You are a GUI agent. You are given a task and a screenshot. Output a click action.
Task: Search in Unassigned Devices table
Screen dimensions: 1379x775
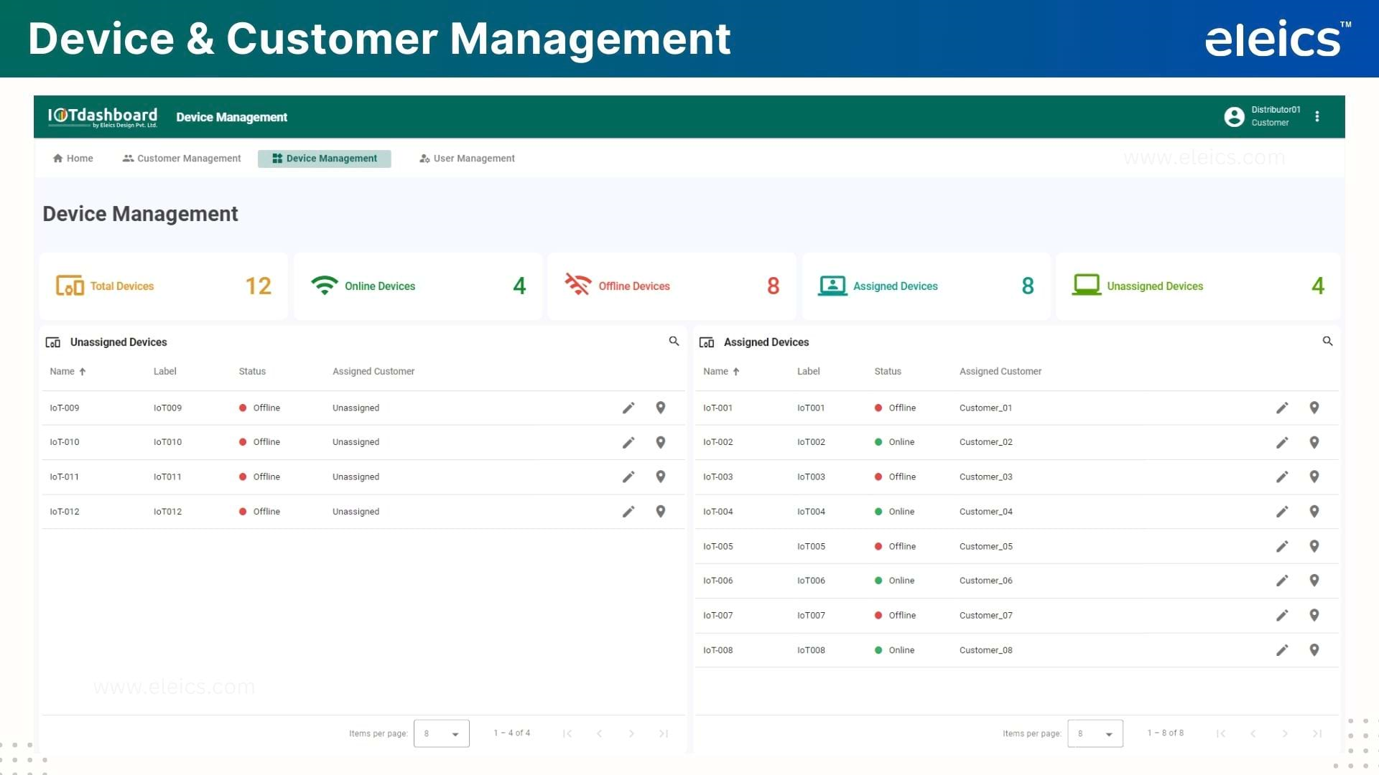674,341
